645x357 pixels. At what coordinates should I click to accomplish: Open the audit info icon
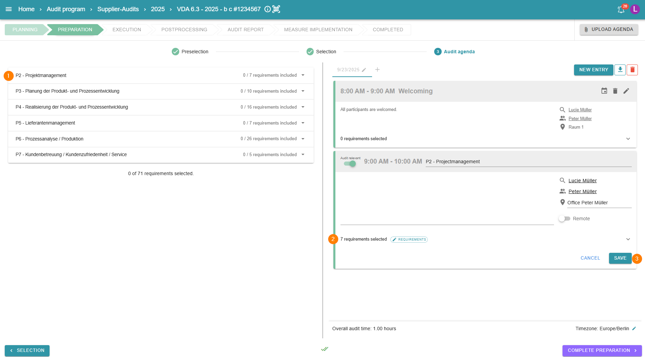268,9
